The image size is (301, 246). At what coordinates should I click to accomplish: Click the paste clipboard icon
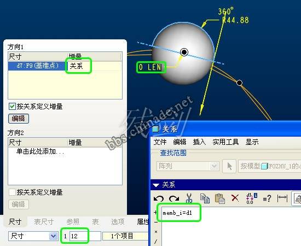(x=220, y=198)
